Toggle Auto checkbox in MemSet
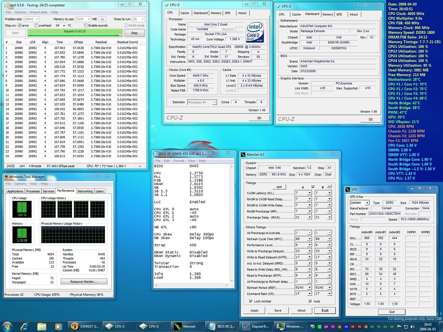The image size is (443, 332). click(310, 302)
